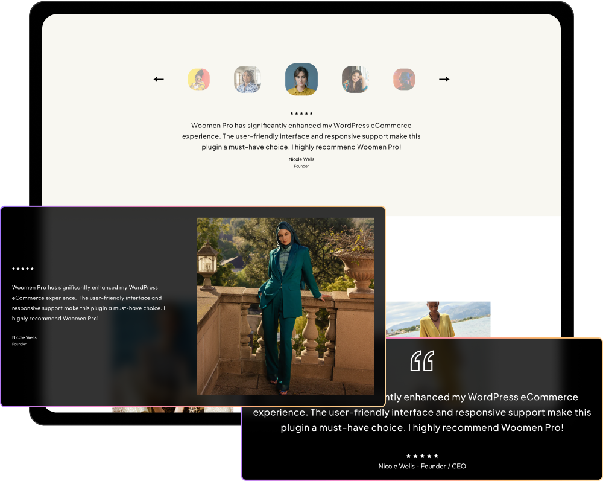Viewport: 603px width, 481px height.
Task: Go to the previous testimonial with the left arrow
Action: click(x=159, y=79)
